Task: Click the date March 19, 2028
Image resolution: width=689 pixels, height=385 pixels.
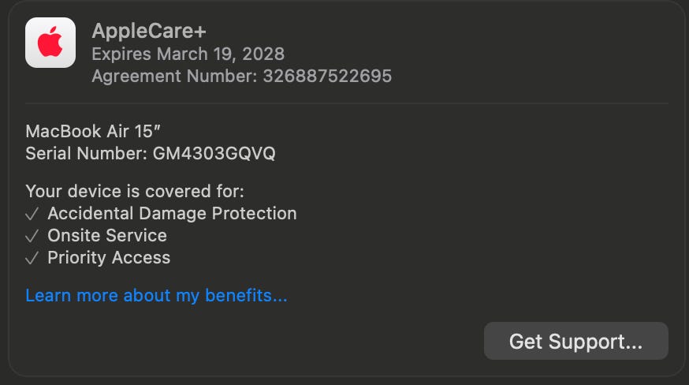Action: 221,54
